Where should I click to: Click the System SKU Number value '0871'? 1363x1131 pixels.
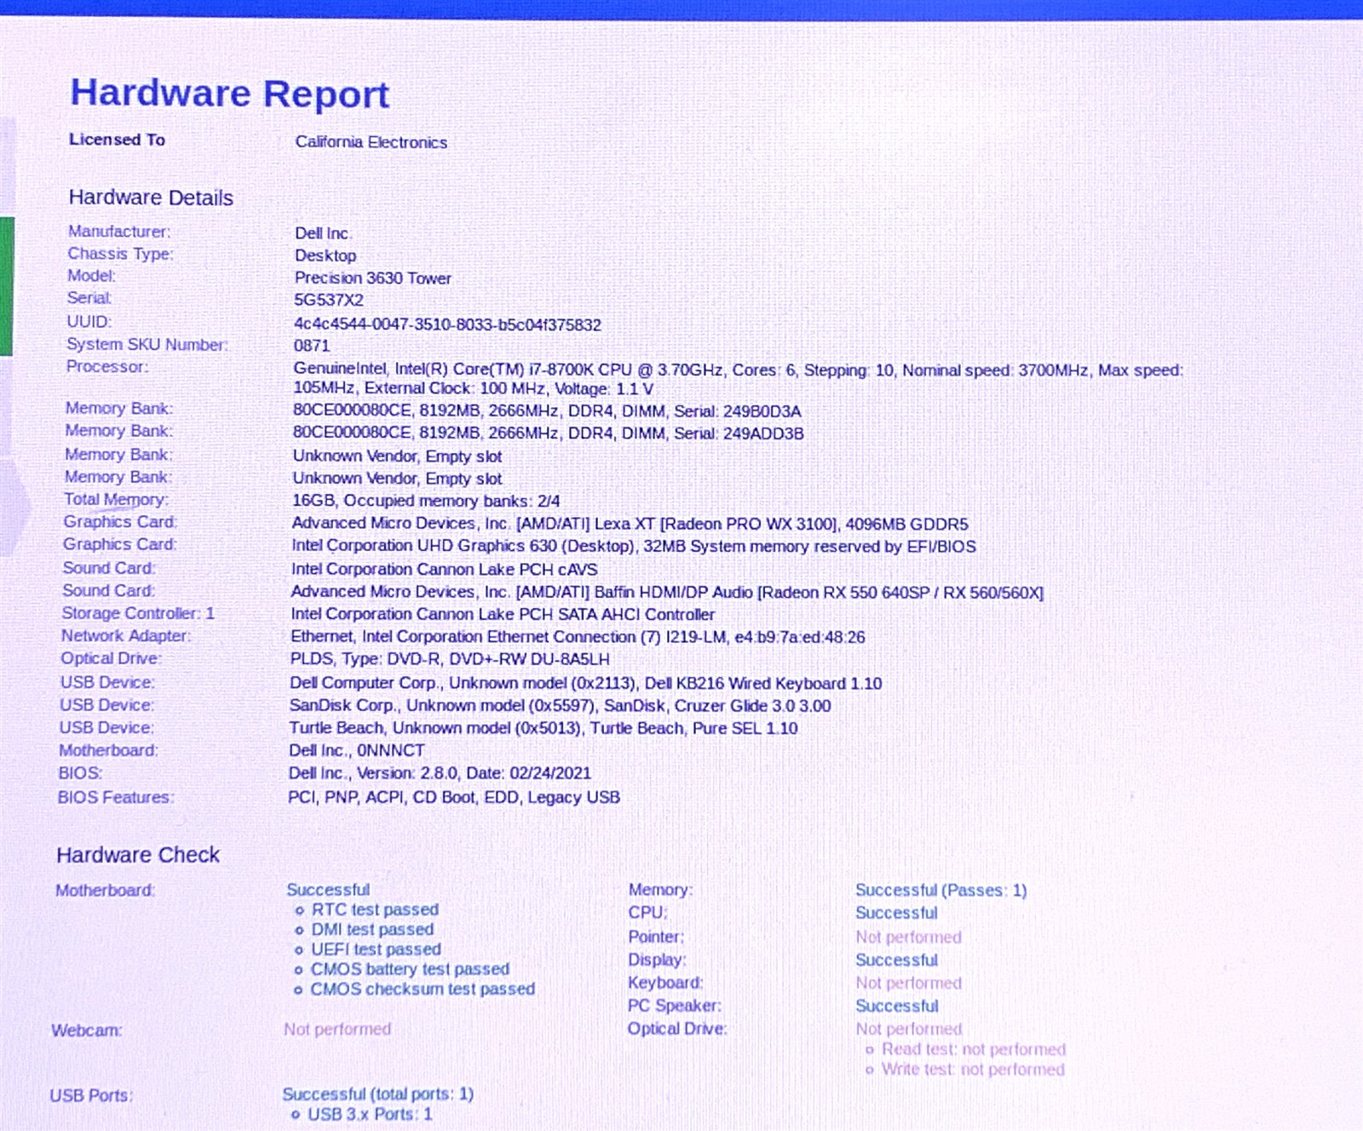pyautogui.click(x=311, y=346)
